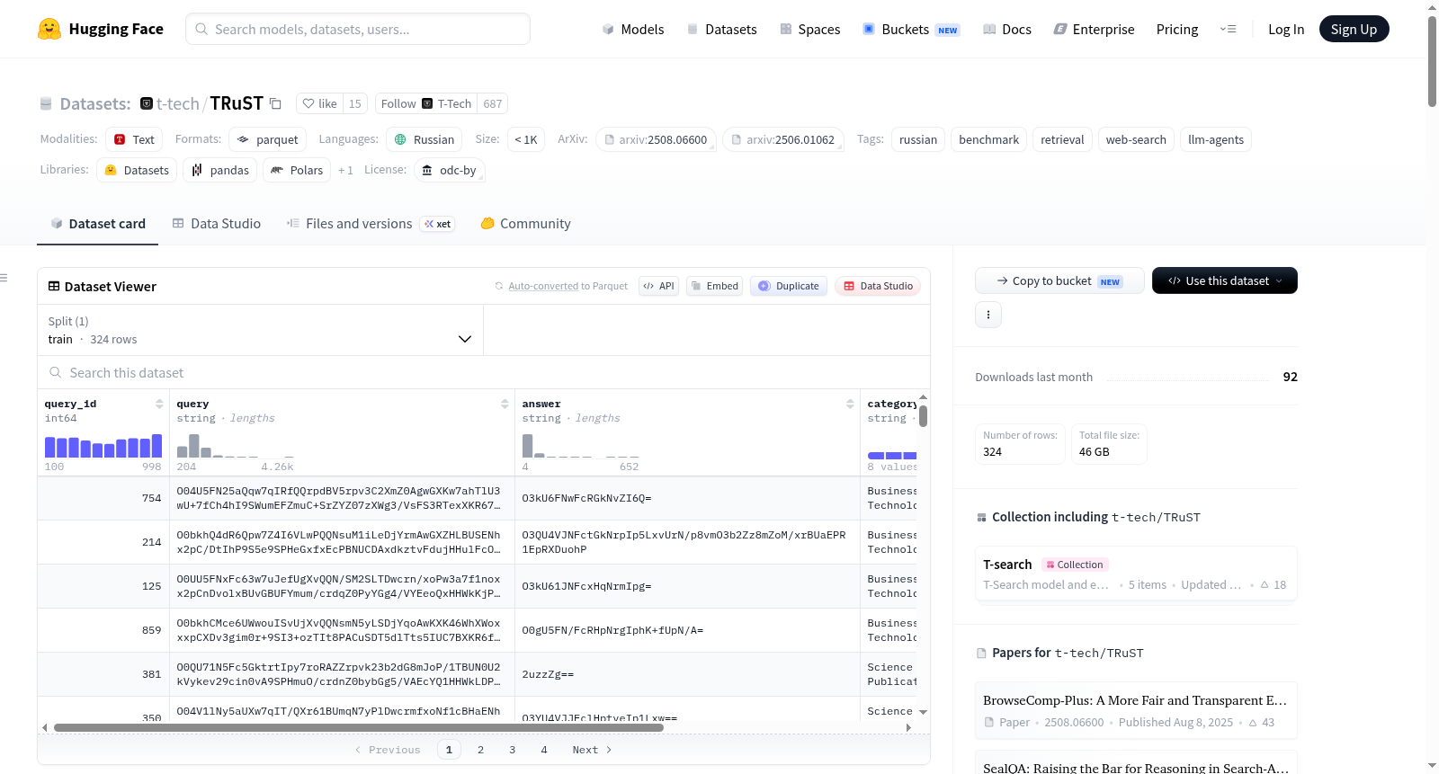This screenshot has height=774, width=1439.
Task: Copy the dataset name with the copy icon
Action: 276,103
